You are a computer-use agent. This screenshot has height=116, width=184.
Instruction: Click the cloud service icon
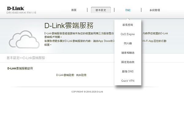click(x=24, y=39)
